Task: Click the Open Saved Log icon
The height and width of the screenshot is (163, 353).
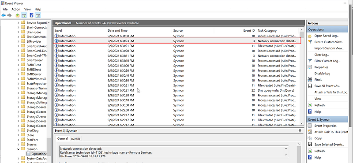Action: pyautogui.click(x=310, y=36)
